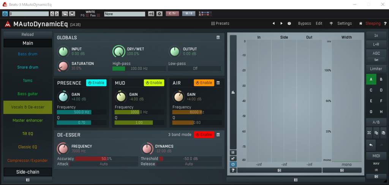The width and height of the screenshot is (389, 185).
Task: Go to previous host preset arrow
Action: pyautogui.click(x=52, y=14)
